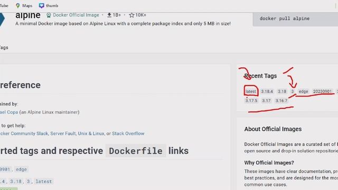This screenshot has width=338, height=190.
Task: Select the edge tag in Recent Tags
Action: point(303,91)
